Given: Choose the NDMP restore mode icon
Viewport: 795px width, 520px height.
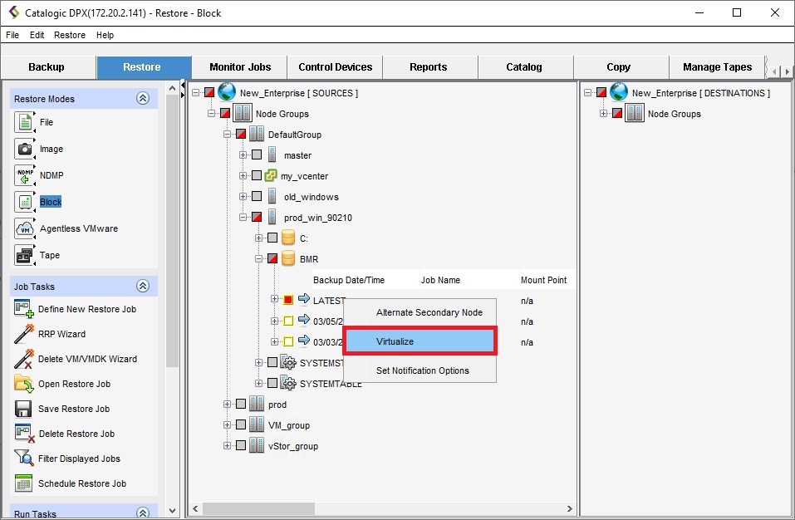Looking at the screenshot, I should point(25,175).
